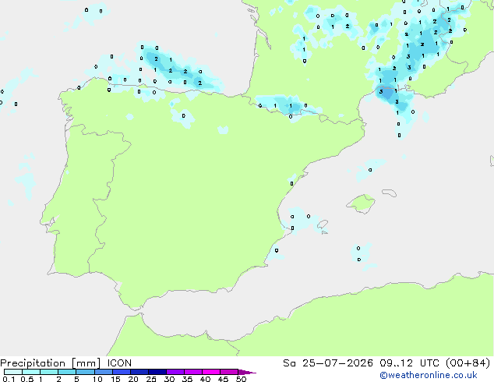The height and width of the screenshot is (382, 494).
Task: Click the '0.5' legend scale label
Action: coord(27,379)
